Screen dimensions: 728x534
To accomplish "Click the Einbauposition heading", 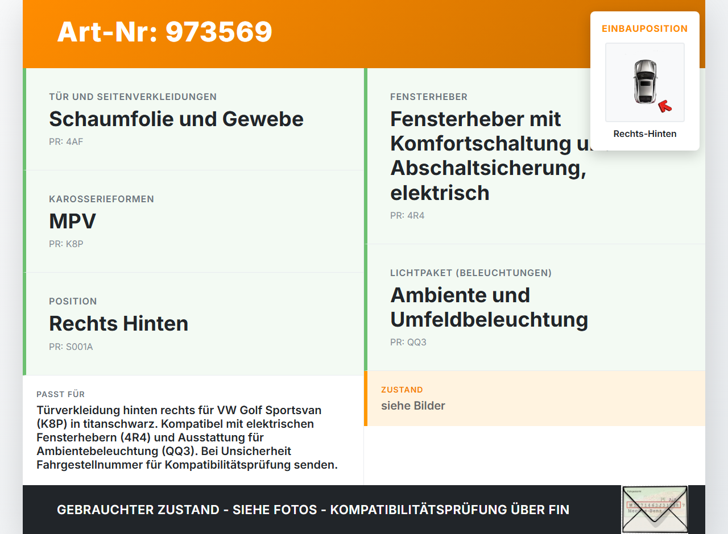I will (x=644, y=28).
